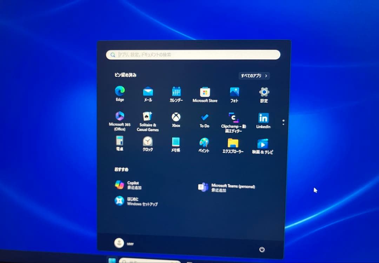Click the search input field
This screenshot has width=379, height=263.
(193, 55)
